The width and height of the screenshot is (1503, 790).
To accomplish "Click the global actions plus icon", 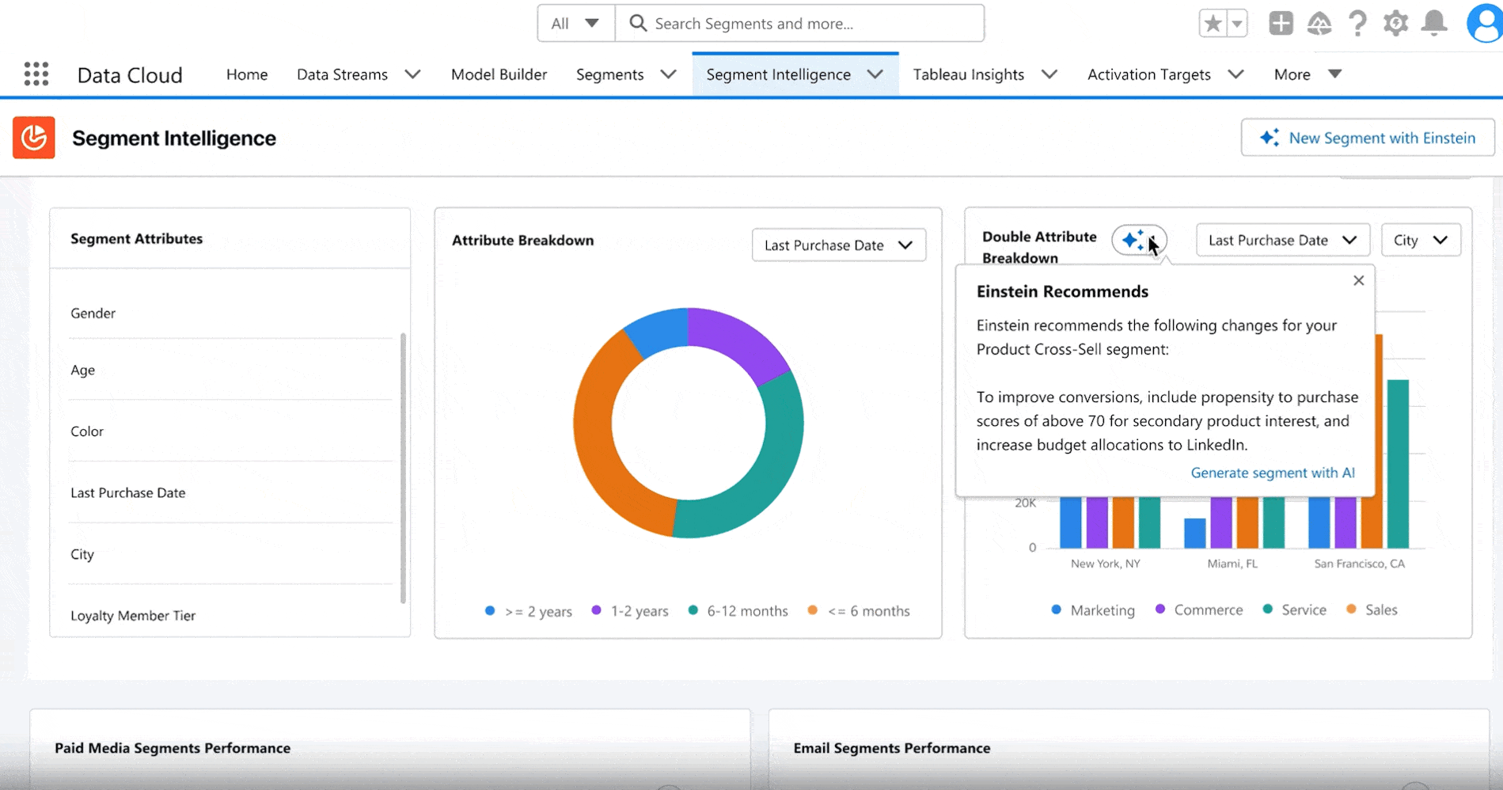I will 1280,24.
